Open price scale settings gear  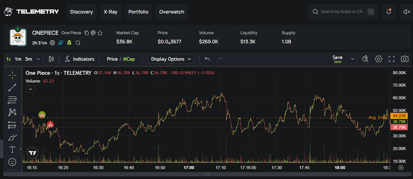point(401,168)
